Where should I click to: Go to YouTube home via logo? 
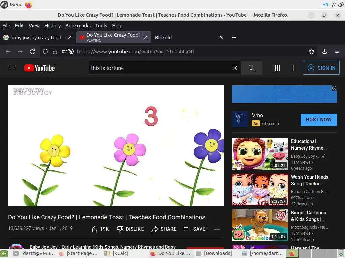pos(39,68)
